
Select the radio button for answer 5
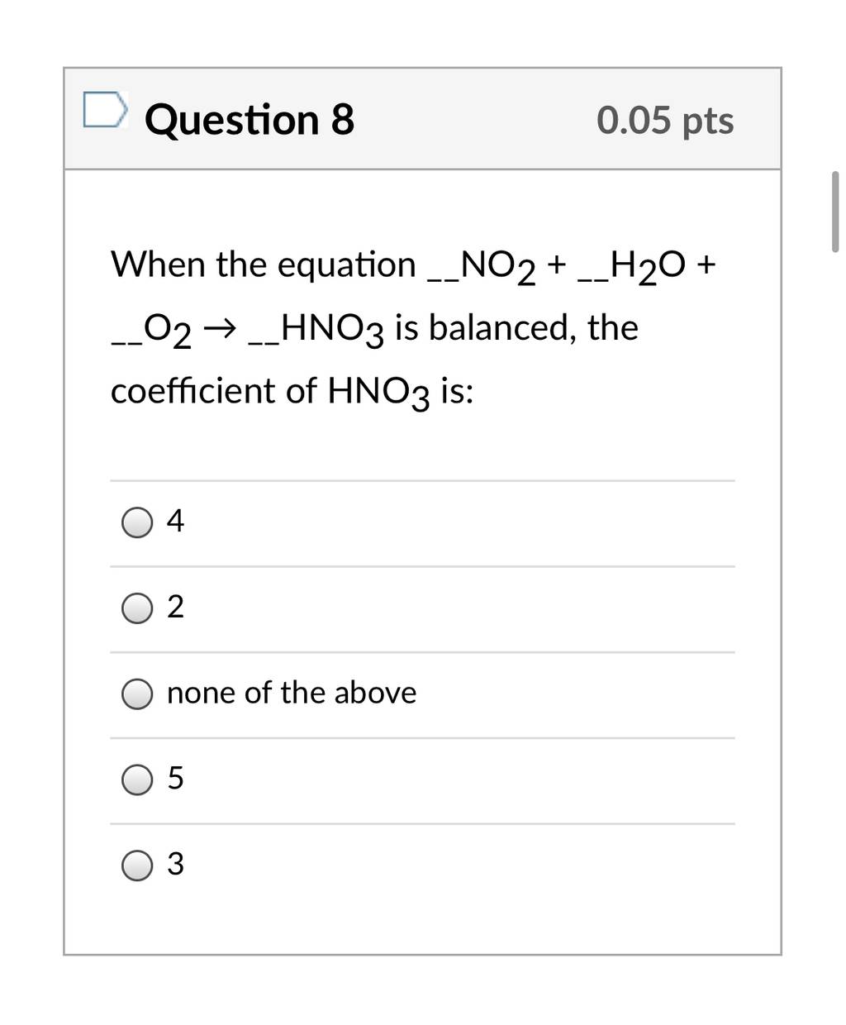click(x=137, y=779)
